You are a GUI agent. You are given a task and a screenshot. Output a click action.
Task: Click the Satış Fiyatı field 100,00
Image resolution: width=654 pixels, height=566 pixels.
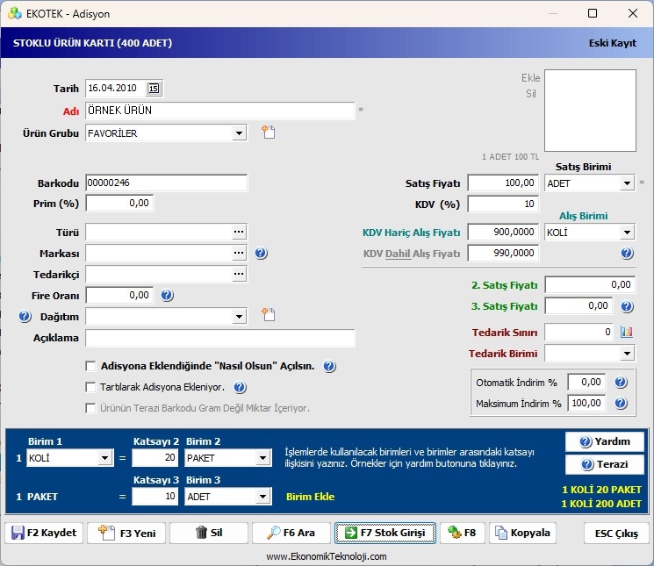(503, 183)
